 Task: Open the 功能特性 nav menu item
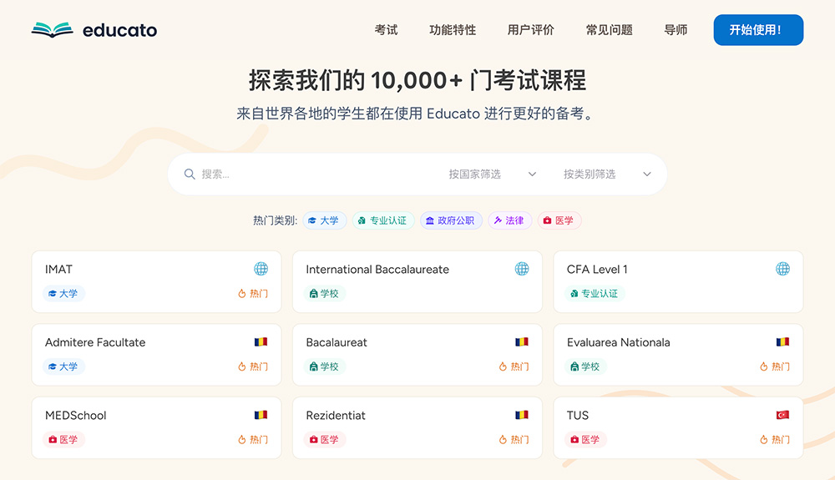click(x=453, y=30)
